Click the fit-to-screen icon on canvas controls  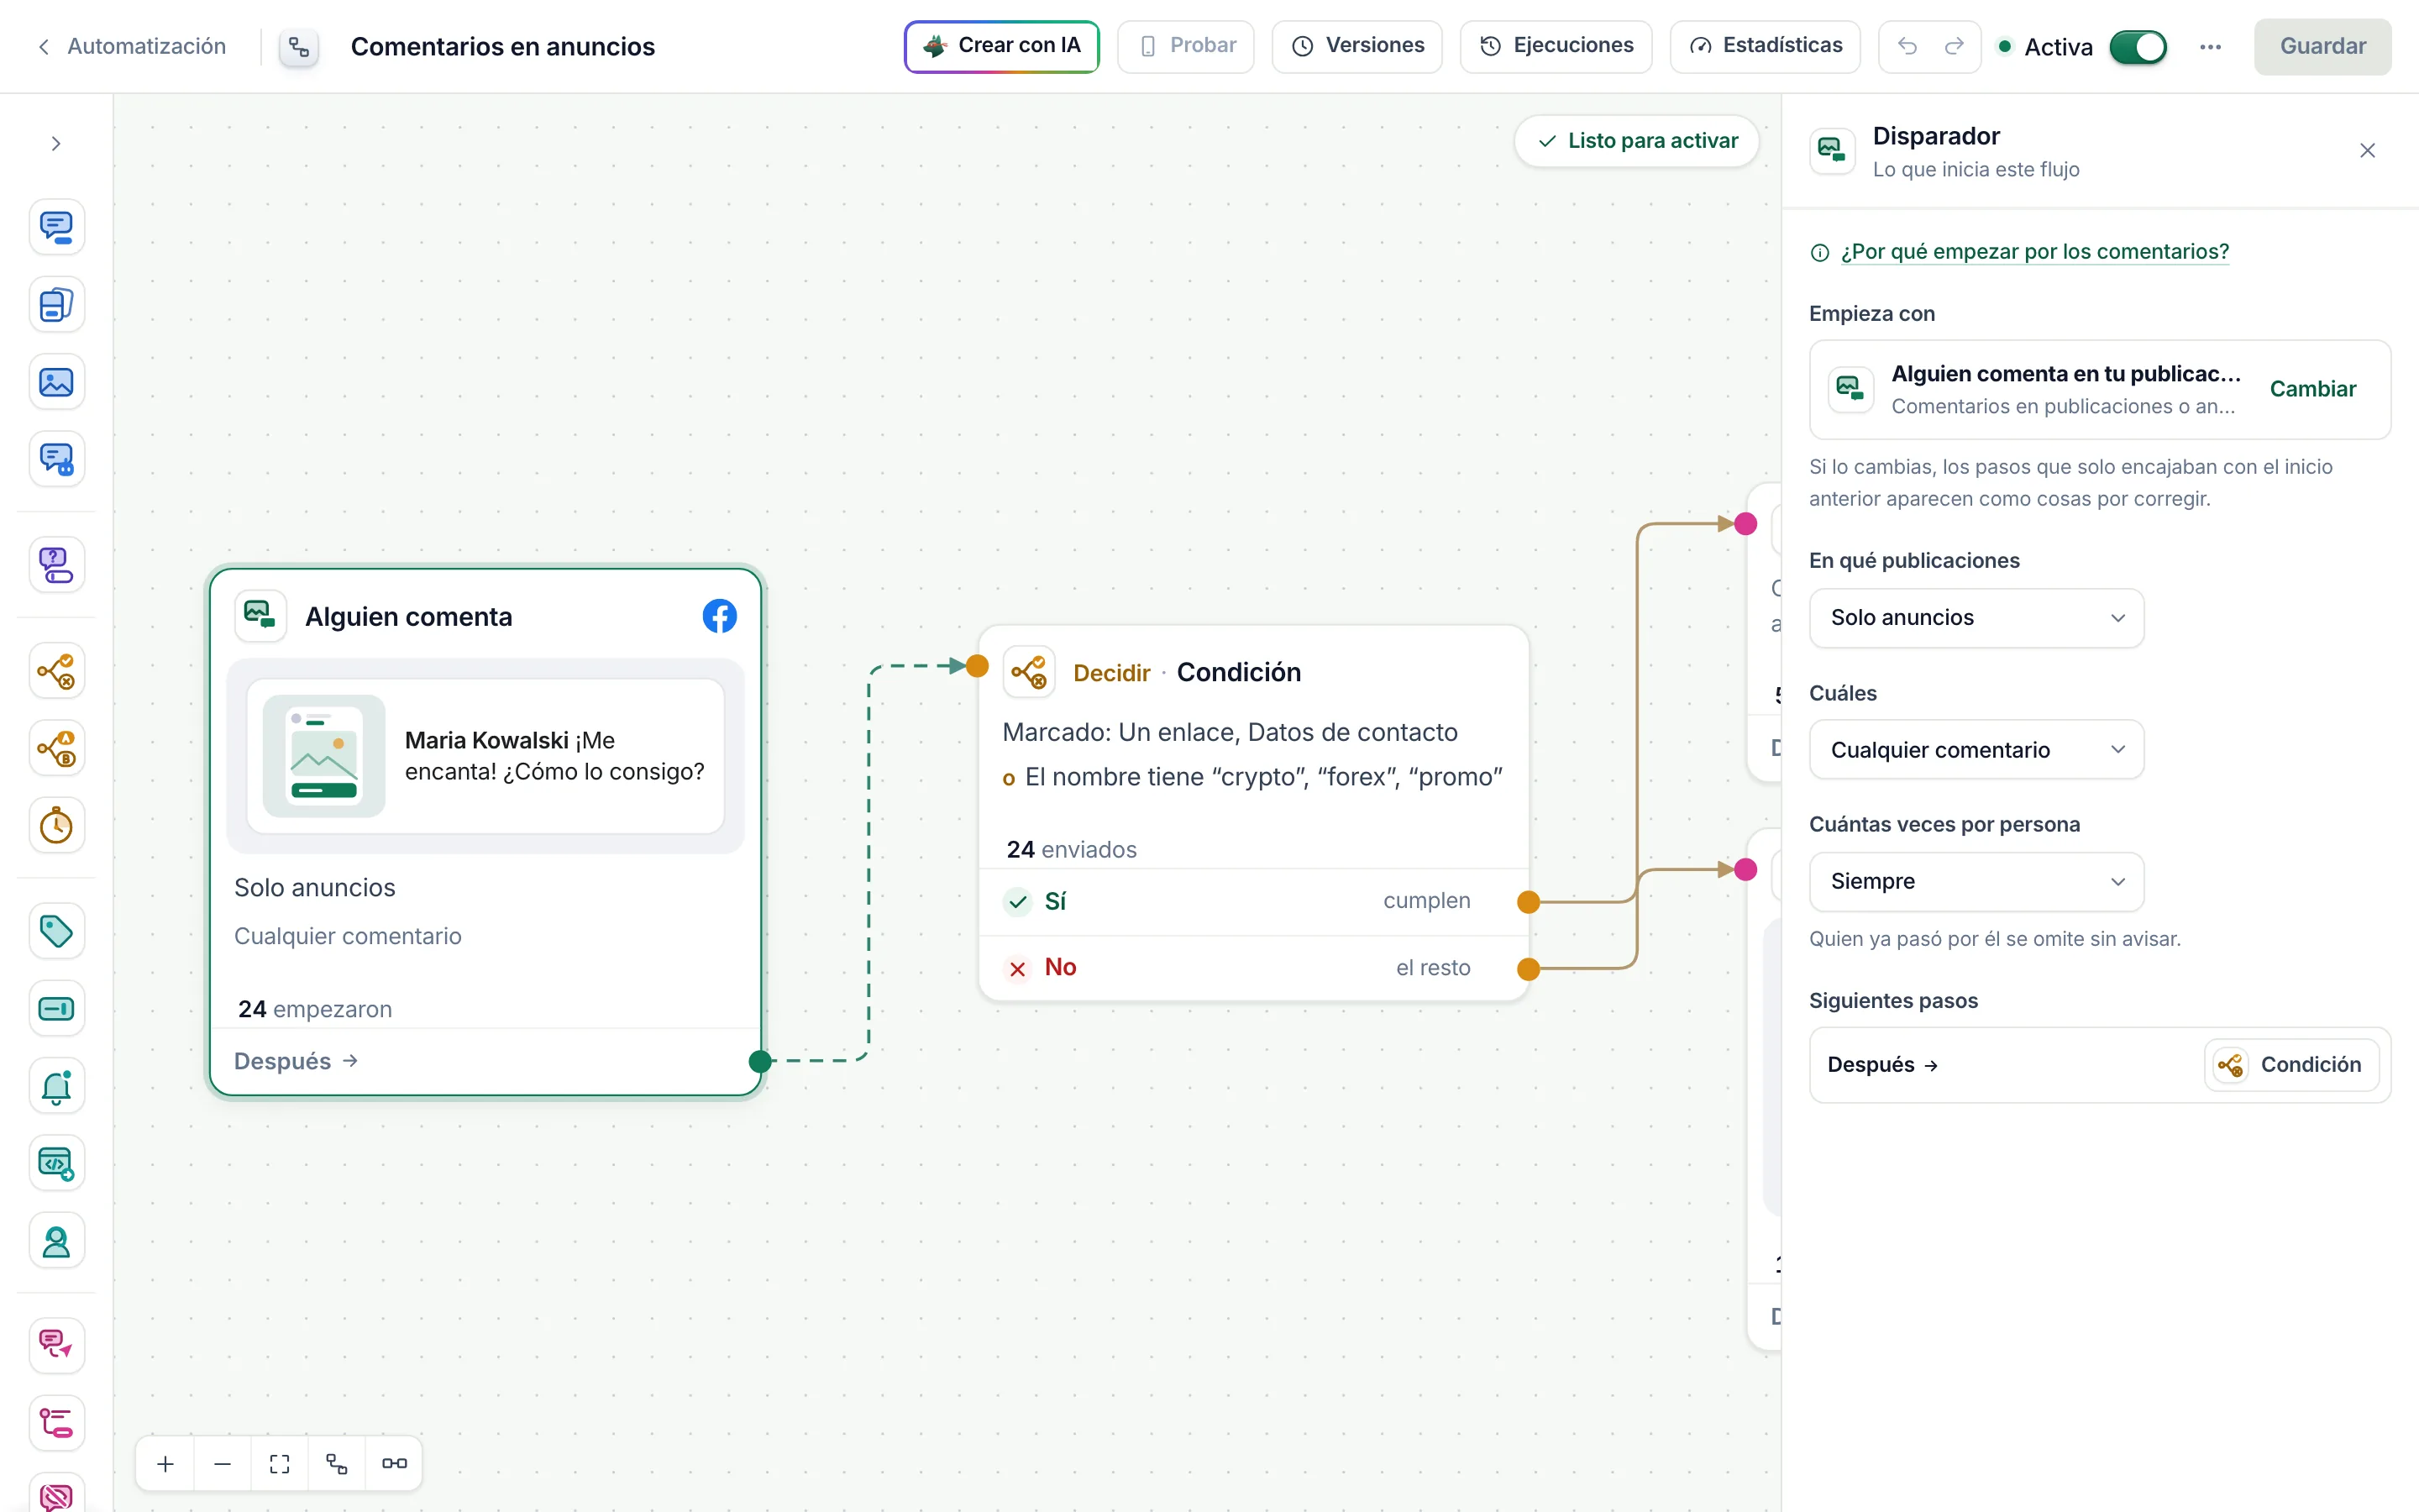pyautogui.click(x=280, y=1464)
